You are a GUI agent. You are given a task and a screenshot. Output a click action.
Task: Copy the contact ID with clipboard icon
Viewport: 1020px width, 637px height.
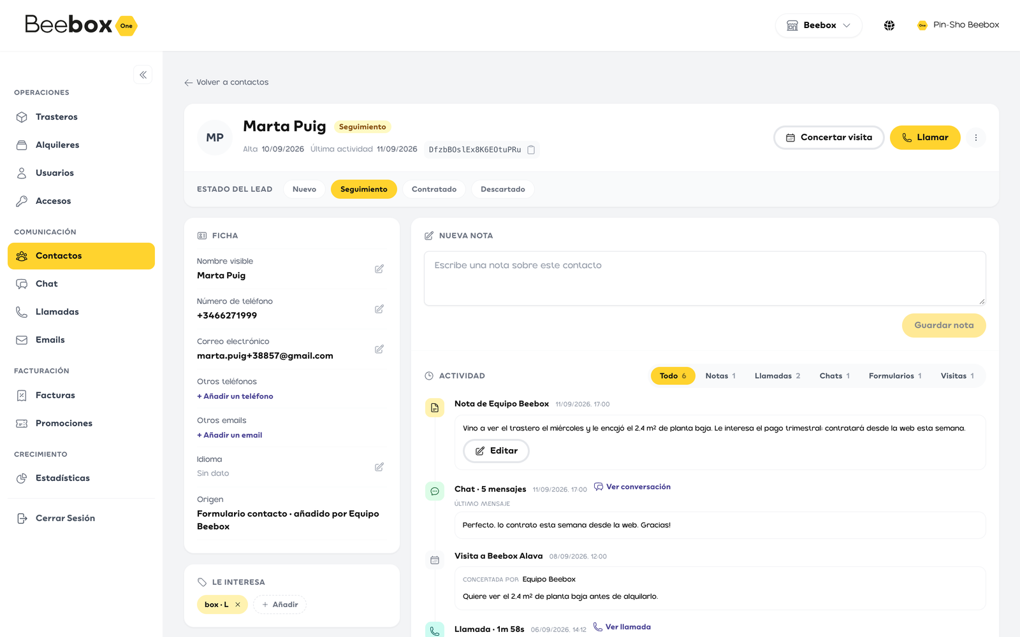coord(531,150)
